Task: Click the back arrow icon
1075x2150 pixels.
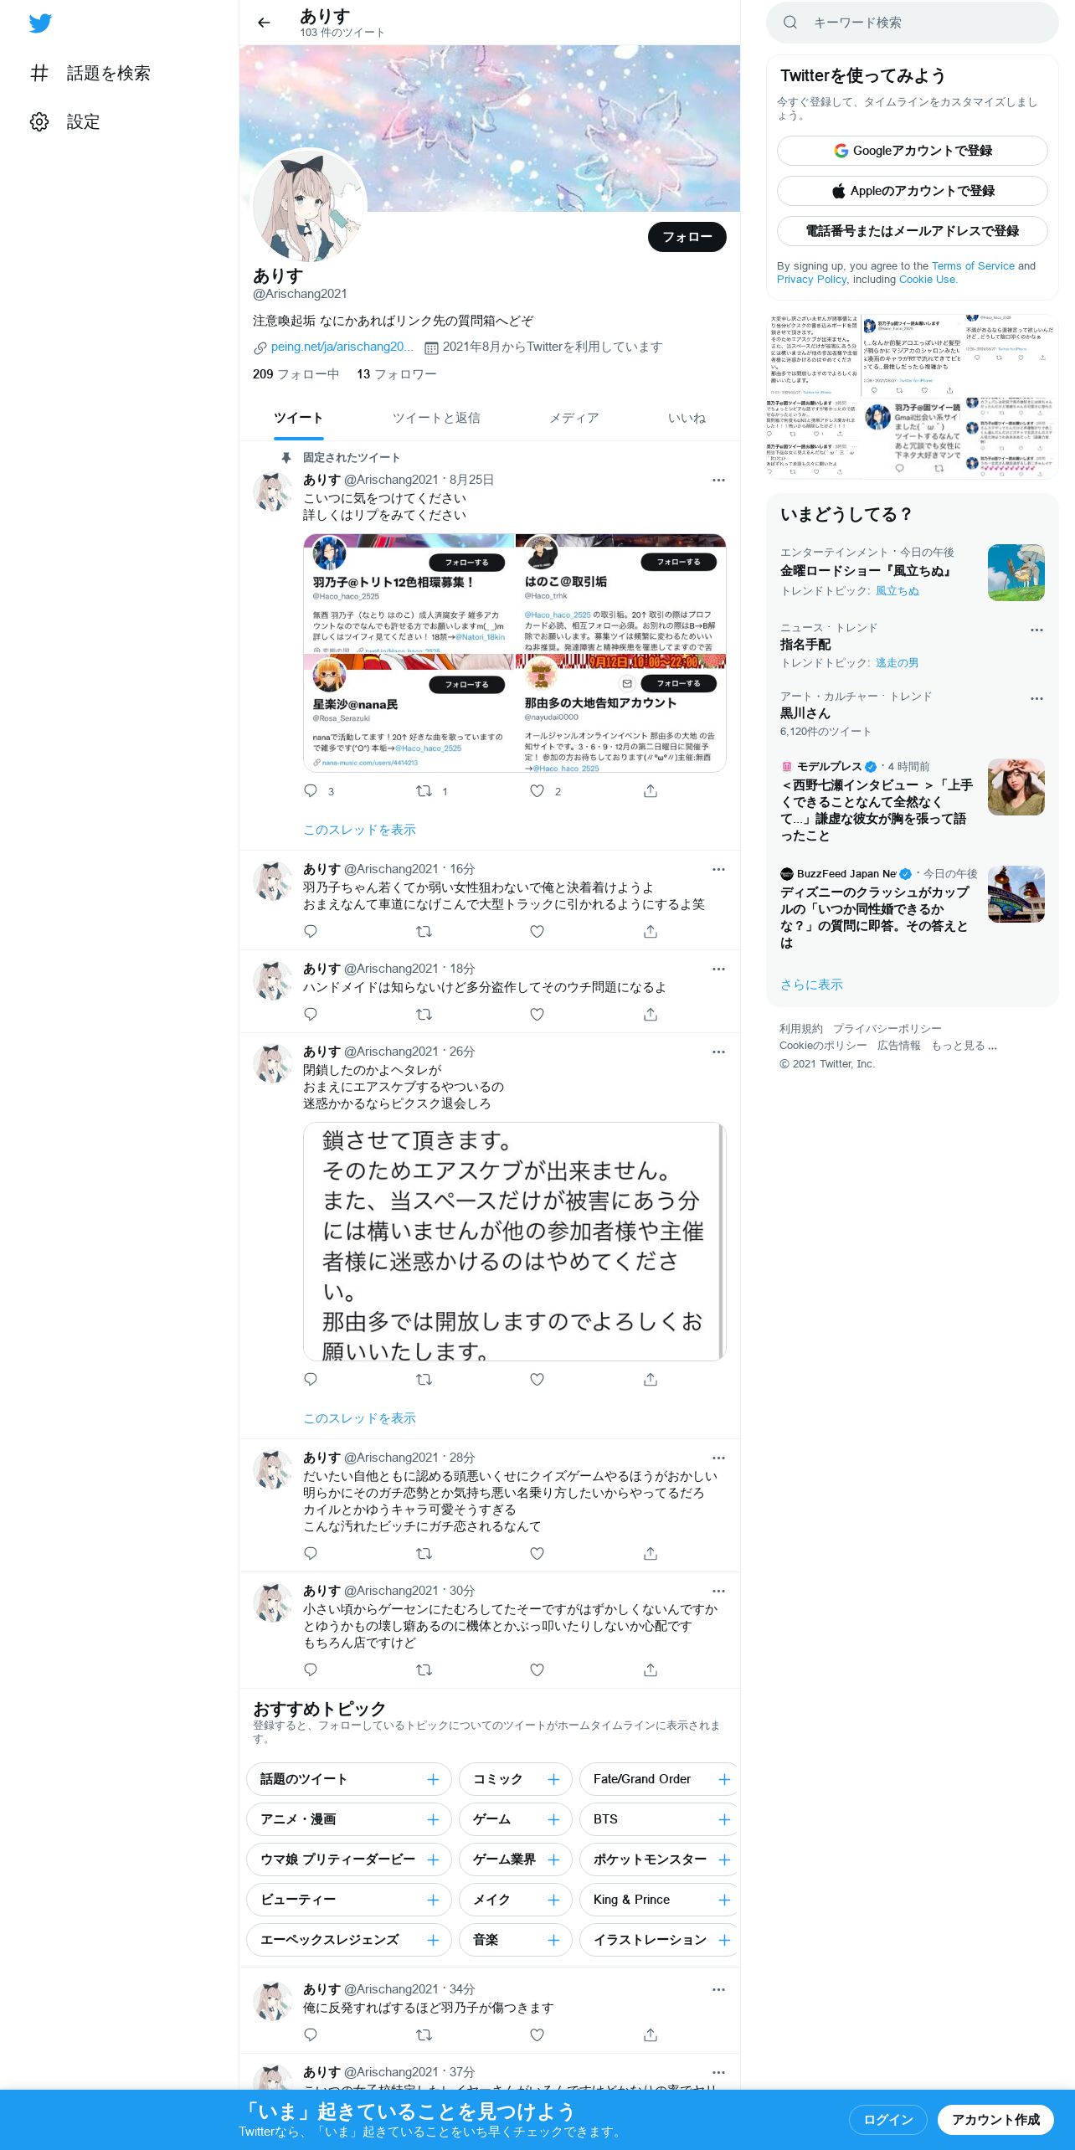Action: (x=264, y=23)
